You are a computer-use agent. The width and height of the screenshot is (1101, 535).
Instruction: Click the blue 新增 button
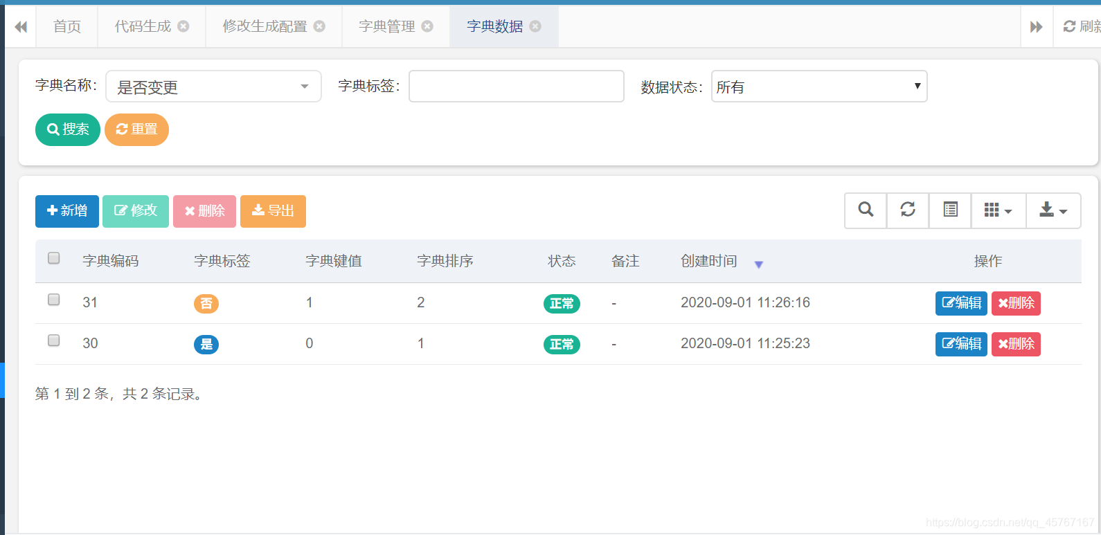(67, 211)
